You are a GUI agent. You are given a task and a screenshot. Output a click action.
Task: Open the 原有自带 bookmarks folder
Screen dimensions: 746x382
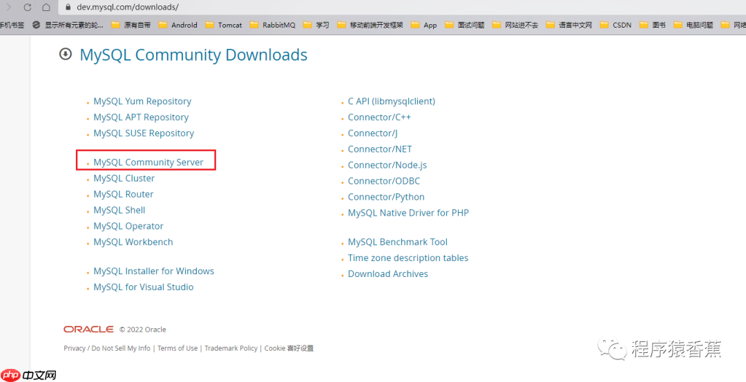click(131, 25)
